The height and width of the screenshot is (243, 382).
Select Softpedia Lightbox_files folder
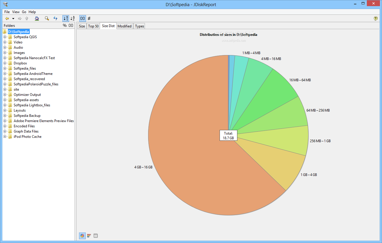(x=32, y=105)
